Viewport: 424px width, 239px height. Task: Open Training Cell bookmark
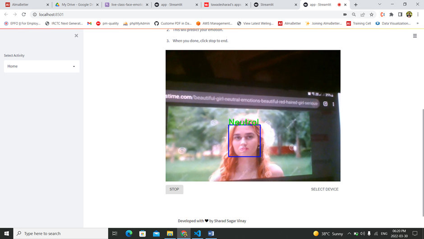[x=359, y=23]
